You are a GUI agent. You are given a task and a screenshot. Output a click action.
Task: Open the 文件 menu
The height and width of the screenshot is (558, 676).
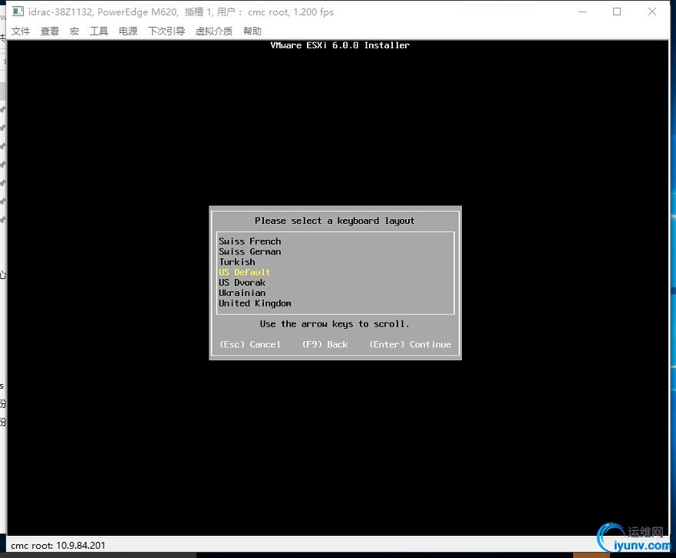[21, 31]
